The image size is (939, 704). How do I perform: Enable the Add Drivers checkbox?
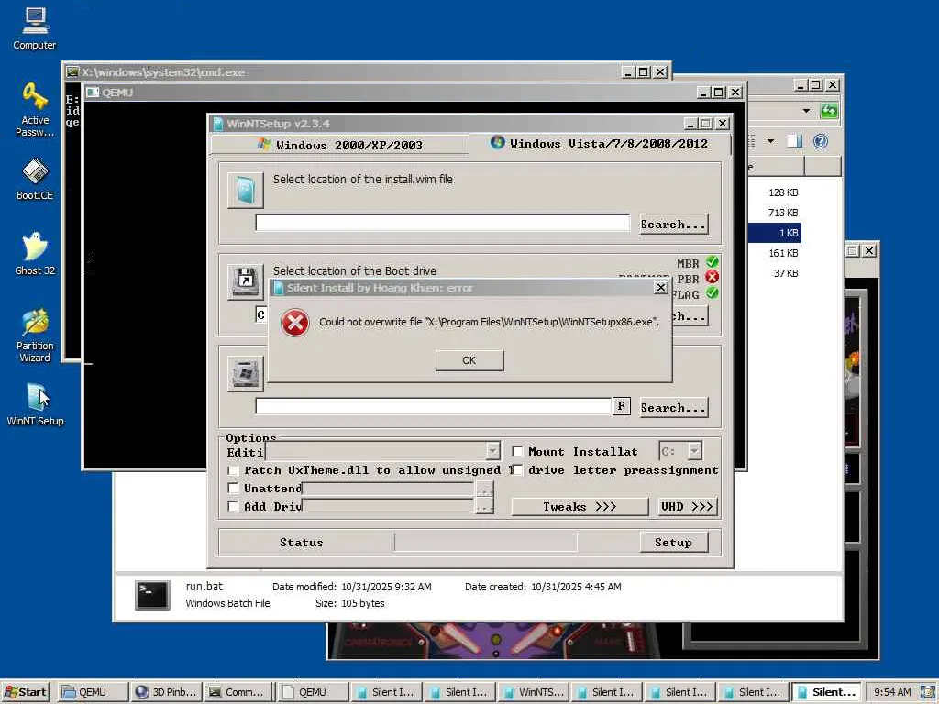click(234, 506)
